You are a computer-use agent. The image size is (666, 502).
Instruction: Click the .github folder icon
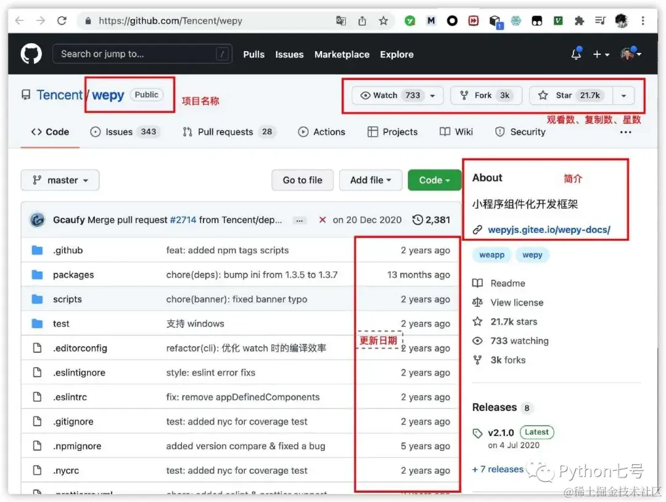(38, 250)
